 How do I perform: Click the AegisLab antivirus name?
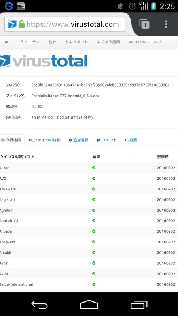tap(7, 200)
